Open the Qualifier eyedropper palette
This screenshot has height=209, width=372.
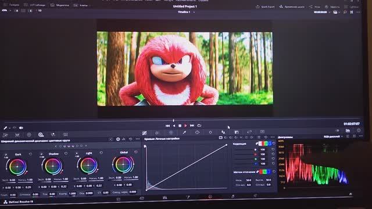[184, 132]
